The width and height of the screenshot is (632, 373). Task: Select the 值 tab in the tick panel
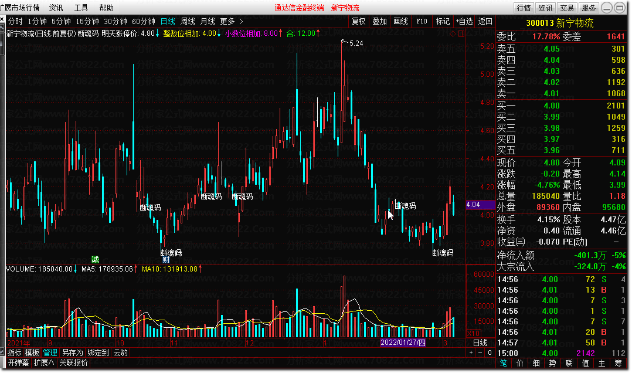pyautogui.click(x=585, y=363)
